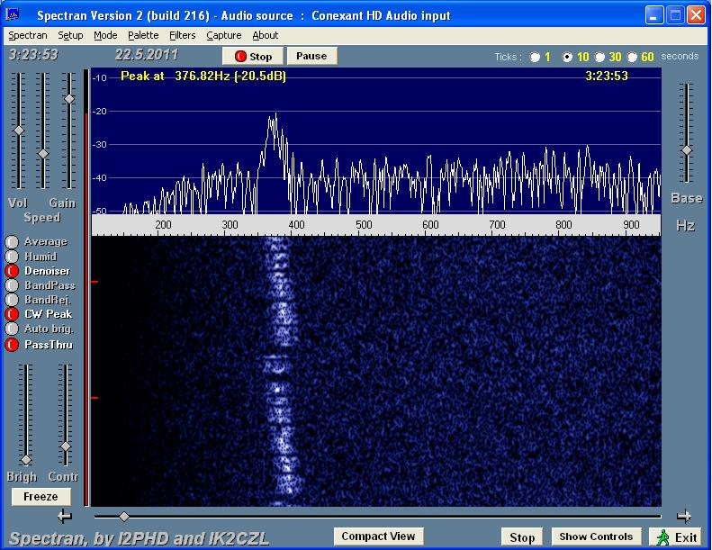The height and width of the screenshot is (550, 712).
Task: Open the Palette menu
Action: (x=143, y=35)
